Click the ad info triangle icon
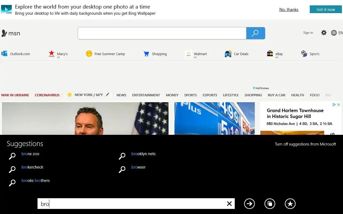Viewport: 343px width, 214px height. pos(334,105)
